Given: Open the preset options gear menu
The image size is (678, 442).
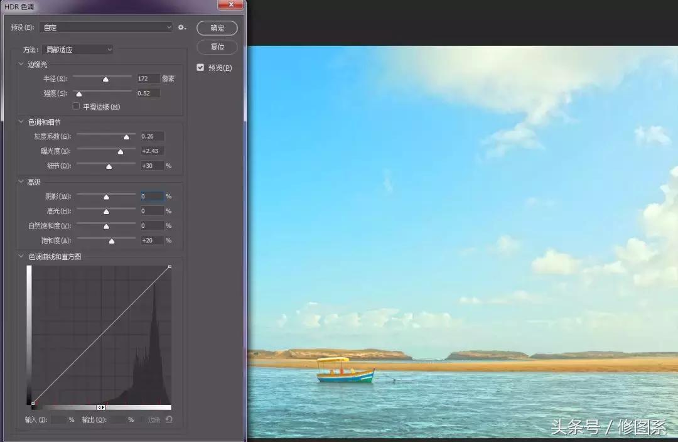Looking at the screenshot, I should (181, 27).
